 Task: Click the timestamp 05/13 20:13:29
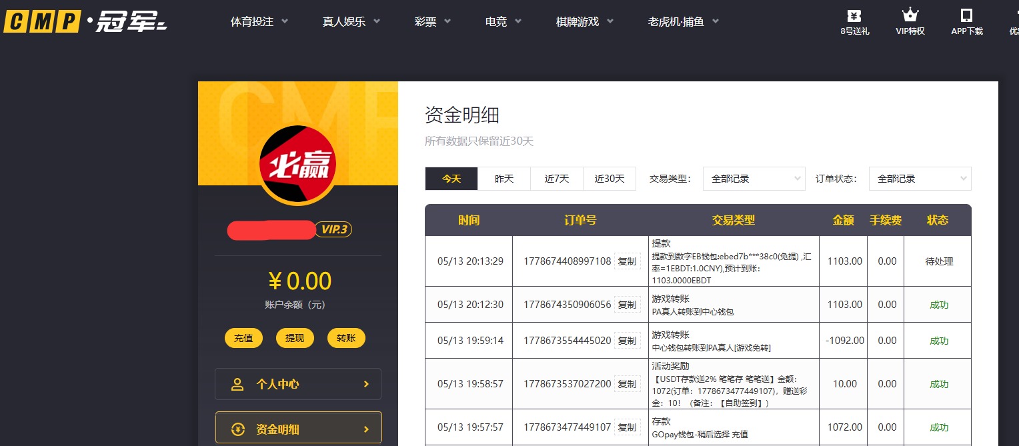coord(470,261)
